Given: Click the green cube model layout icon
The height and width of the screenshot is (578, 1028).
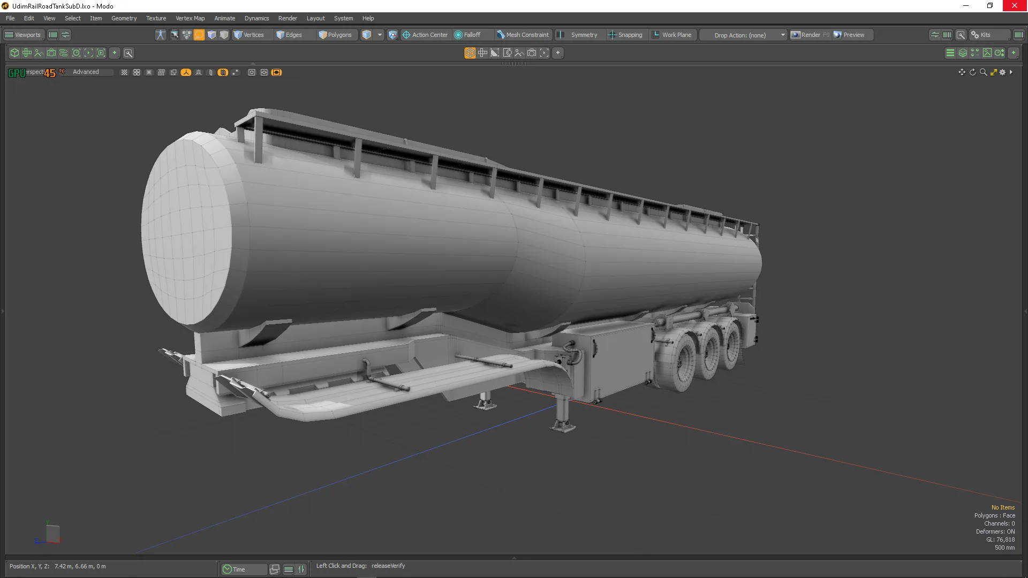Looking at the screenshot, I should point(14,53).
